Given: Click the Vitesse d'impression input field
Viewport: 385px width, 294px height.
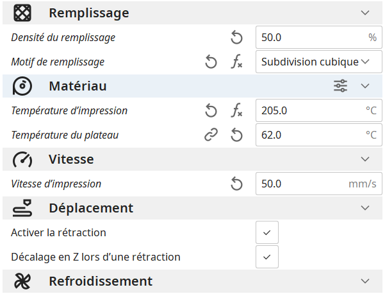Looking at the screenshot, I should (301, 184).
